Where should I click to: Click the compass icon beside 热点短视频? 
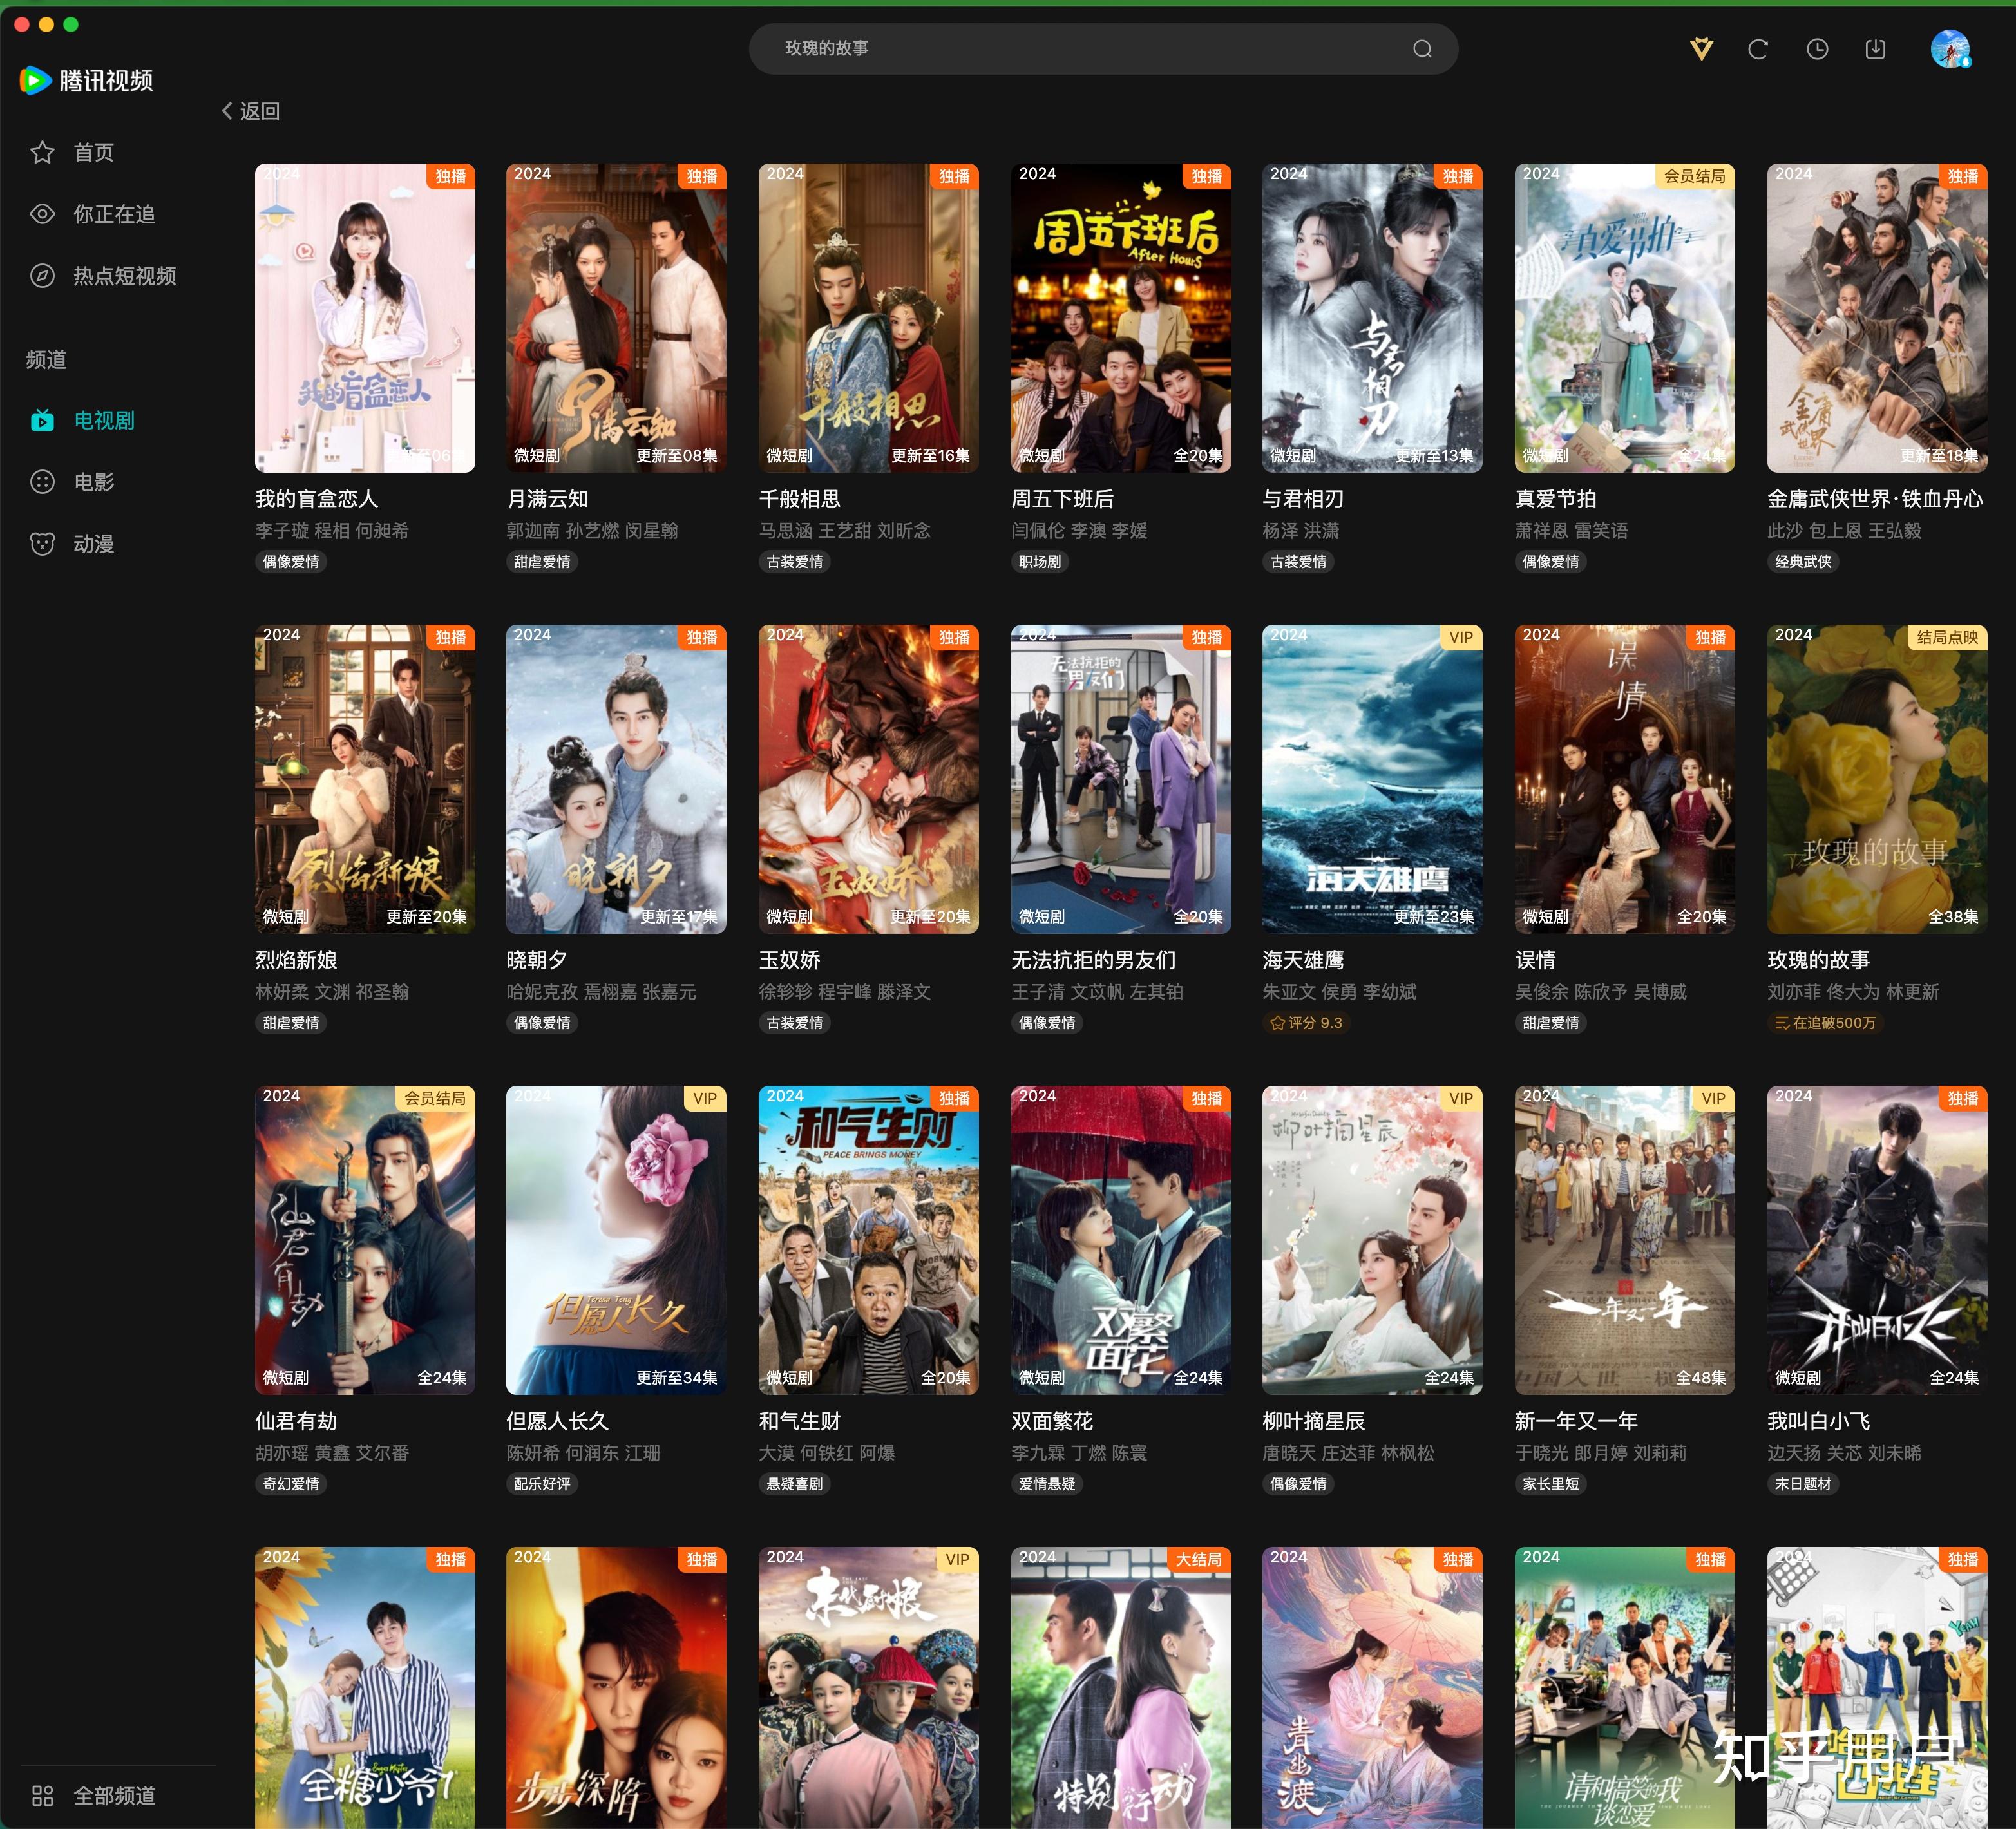pyautogui.click(x=42, y=276)
